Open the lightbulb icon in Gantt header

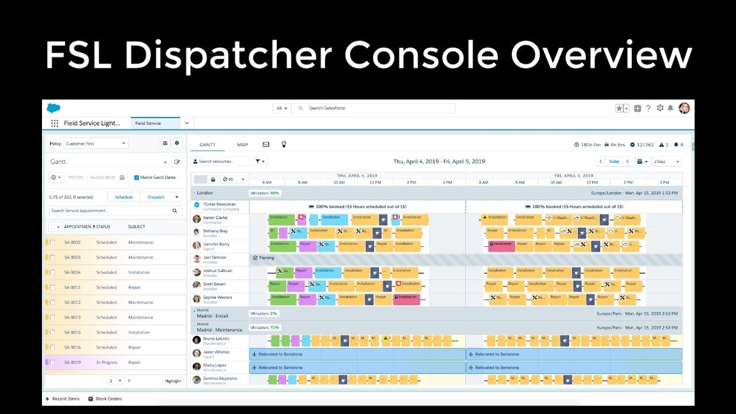point(283,144)
